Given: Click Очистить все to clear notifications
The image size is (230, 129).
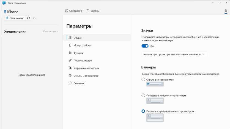Looking at the screenshot, I should point(51,31).
